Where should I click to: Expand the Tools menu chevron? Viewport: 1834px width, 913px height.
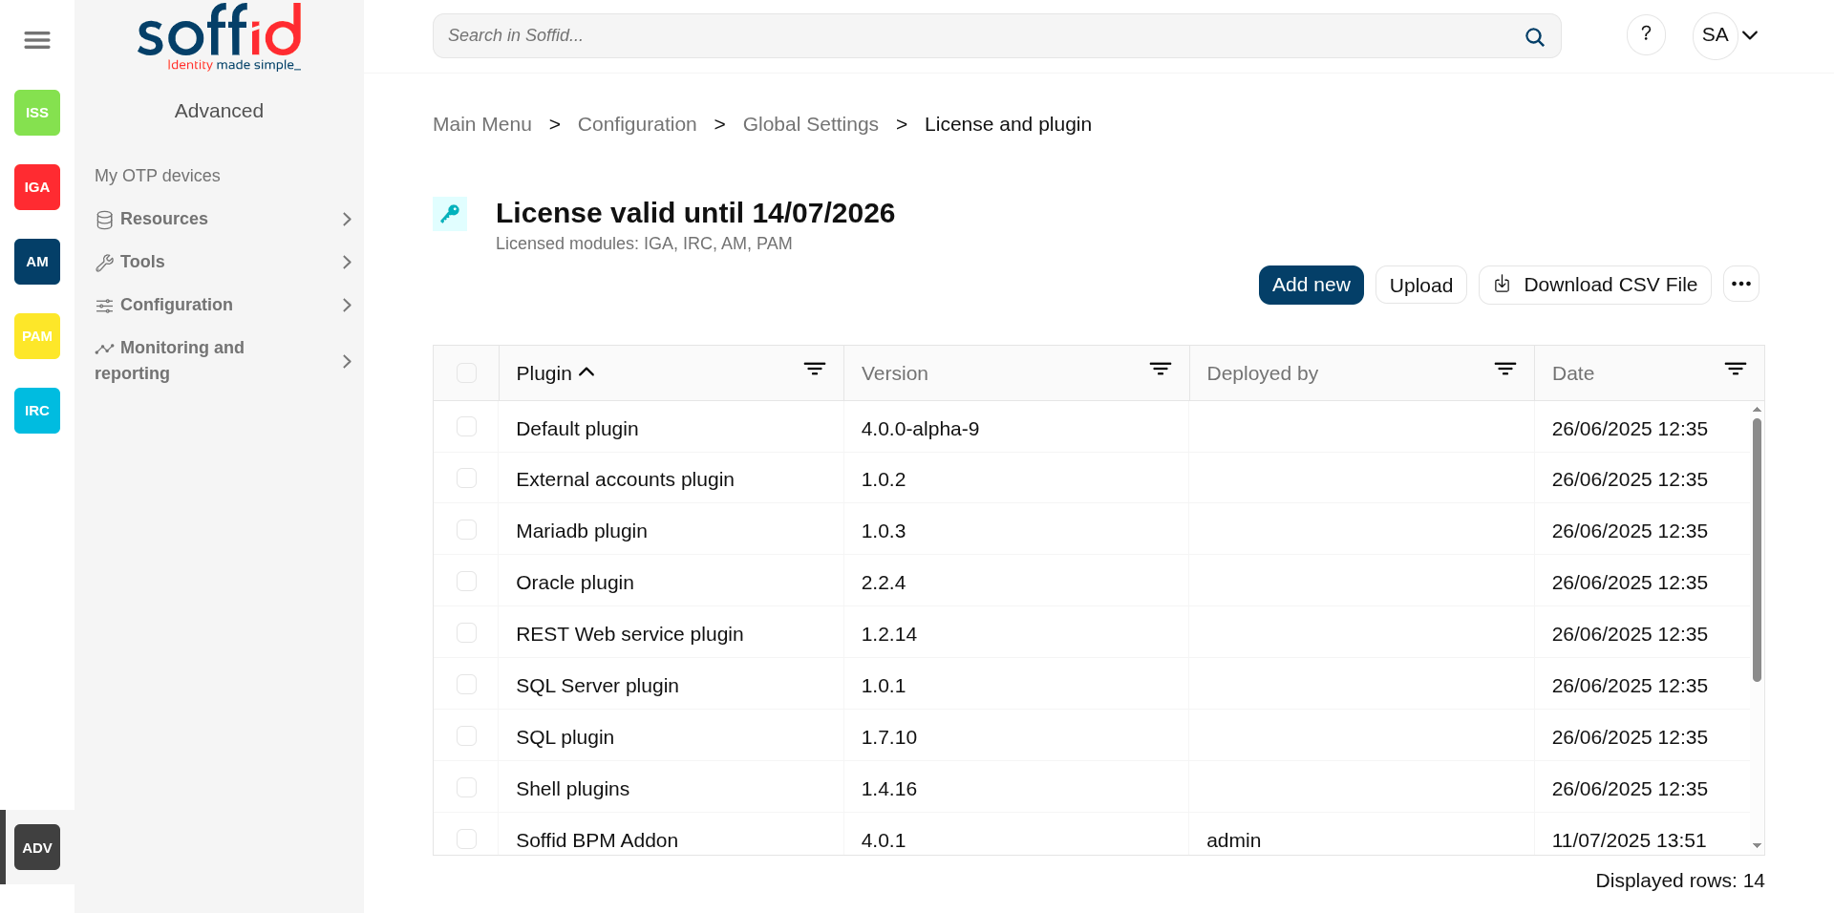(x=347, y=263)
